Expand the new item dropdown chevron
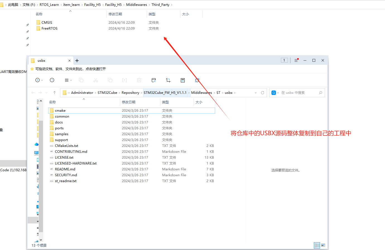This screenshot has width=385, height=250. [x=42, y=80]
